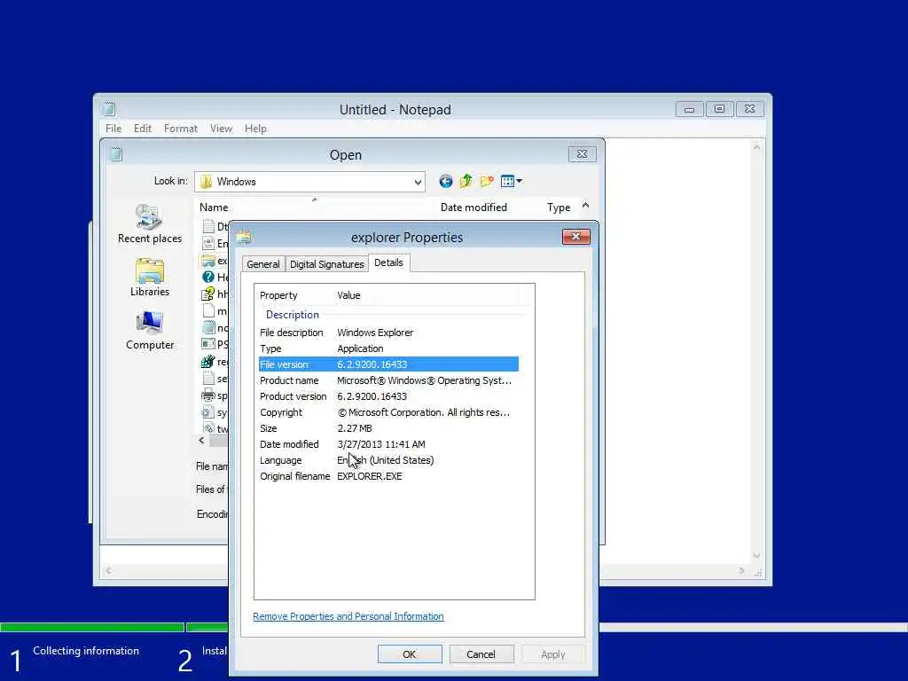Click the notepad file icon in list
This screenshot has width=908, height=681.
coord(208,328)
